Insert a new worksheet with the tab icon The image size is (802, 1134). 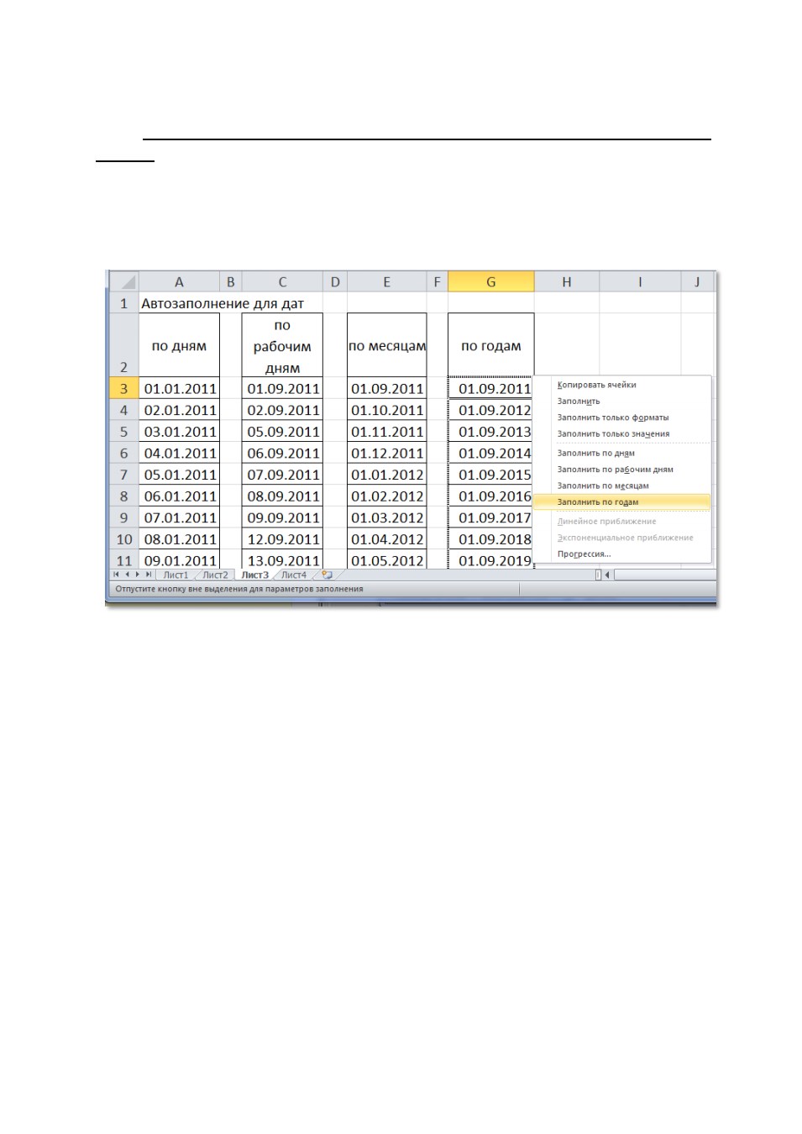tap(327, 575)
